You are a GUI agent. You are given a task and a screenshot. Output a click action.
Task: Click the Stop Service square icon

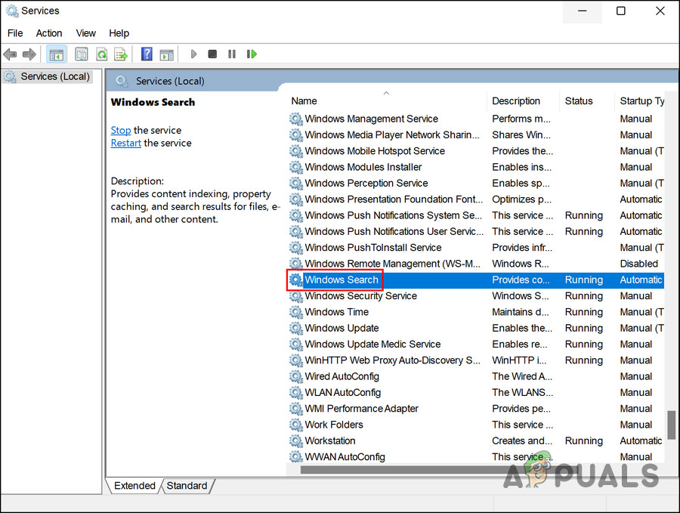[212, 54]
